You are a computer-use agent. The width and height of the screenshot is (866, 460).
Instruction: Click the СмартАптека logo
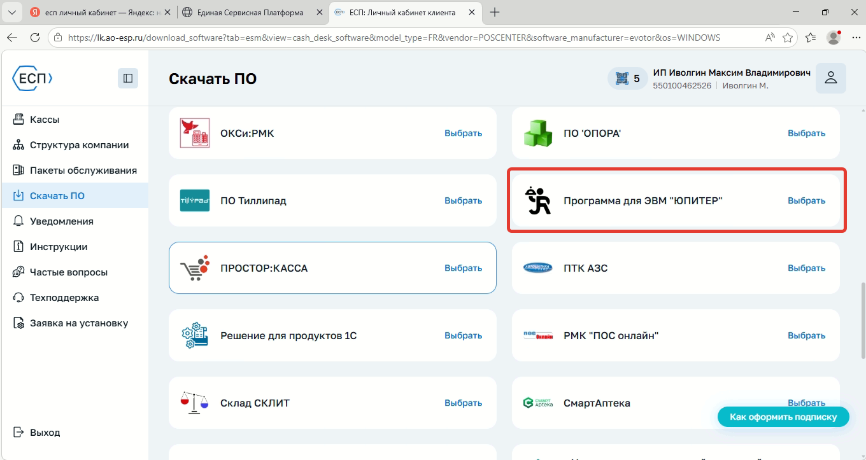tap(538, 403)
